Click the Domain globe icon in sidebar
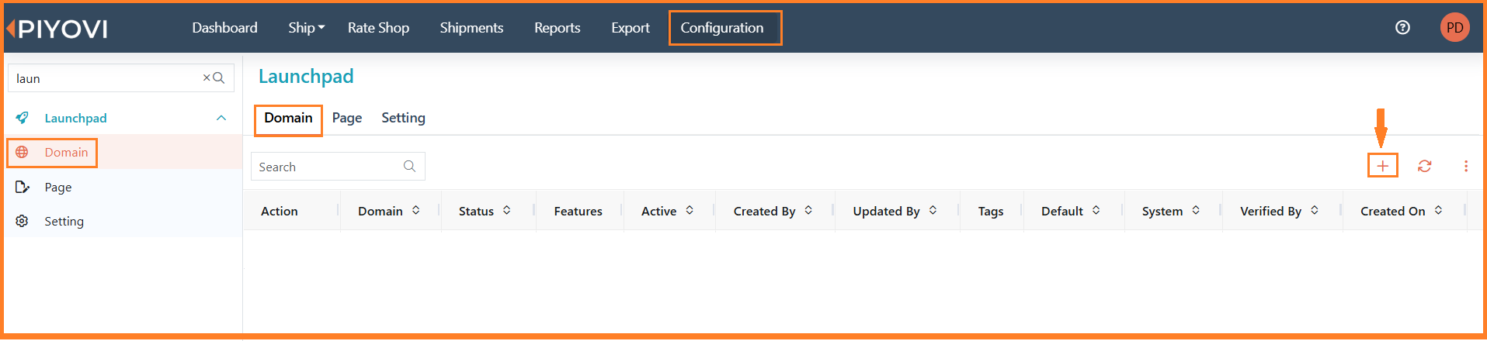Screen dimensions: 1487x341 (22, 152)
